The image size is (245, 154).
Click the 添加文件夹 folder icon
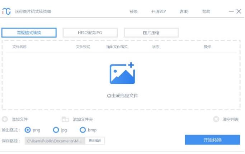point(65,119)
